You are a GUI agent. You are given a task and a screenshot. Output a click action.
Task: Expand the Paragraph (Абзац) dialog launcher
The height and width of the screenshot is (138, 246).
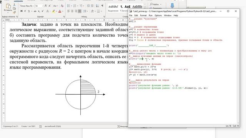104,16
